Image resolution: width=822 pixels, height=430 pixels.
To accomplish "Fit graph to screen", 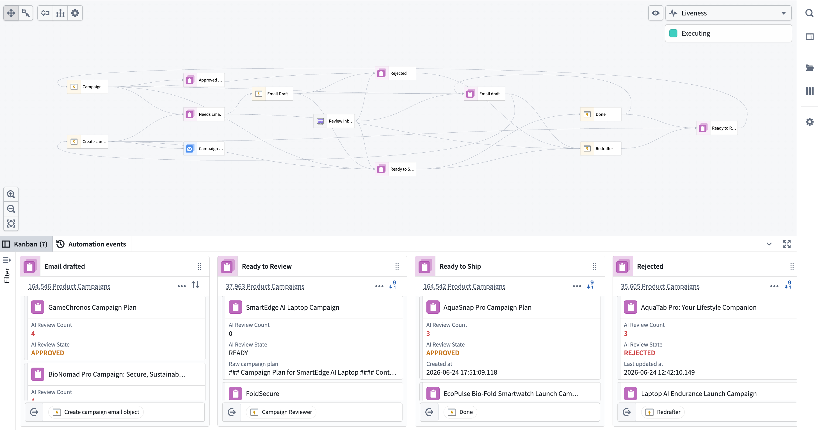I will pos(11,223).
